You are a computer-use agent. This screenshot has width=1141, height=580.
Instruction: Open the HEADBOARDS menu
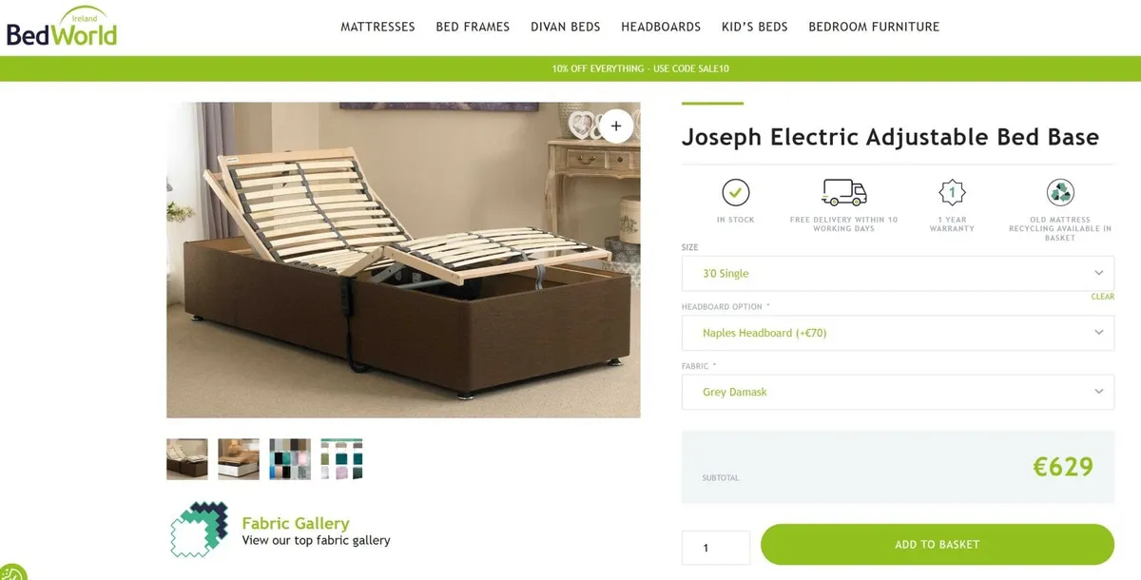(661, 27)
